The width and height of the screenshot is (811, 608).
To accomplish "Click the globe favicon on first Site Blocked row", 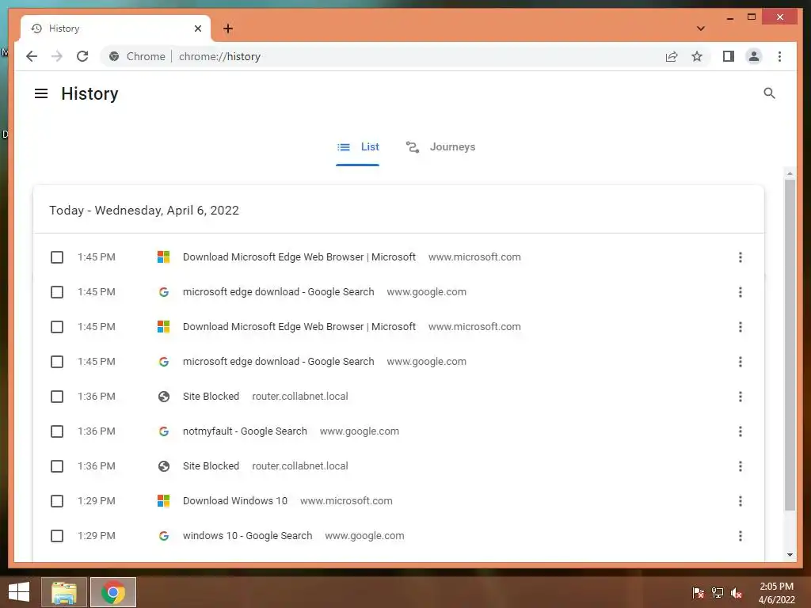I will coord(163,397).
